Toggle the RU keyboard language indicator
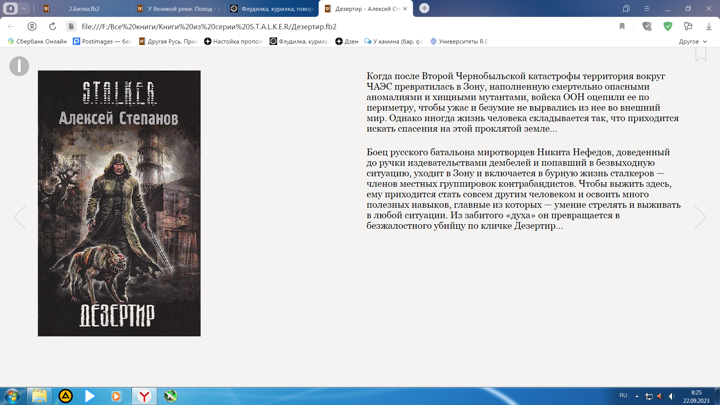The width and height of the screenshot is (720, 405). tap(623, 396)
